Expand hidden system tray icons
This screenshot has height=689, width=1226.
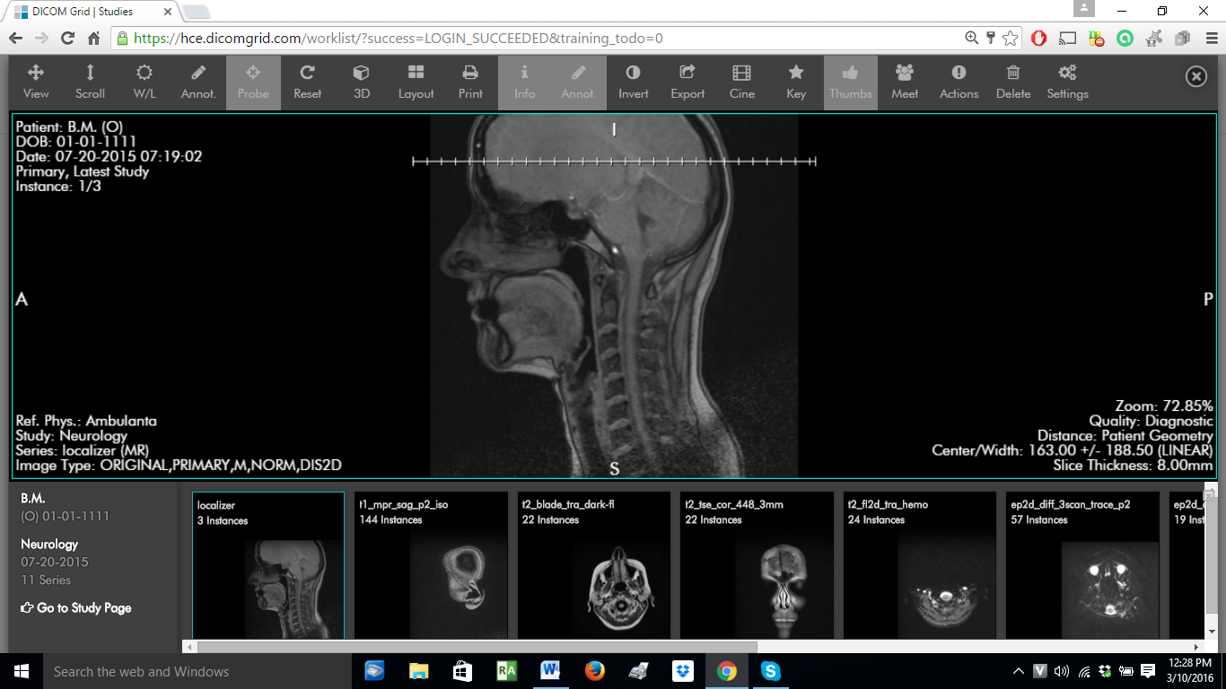pos(1018,671)
